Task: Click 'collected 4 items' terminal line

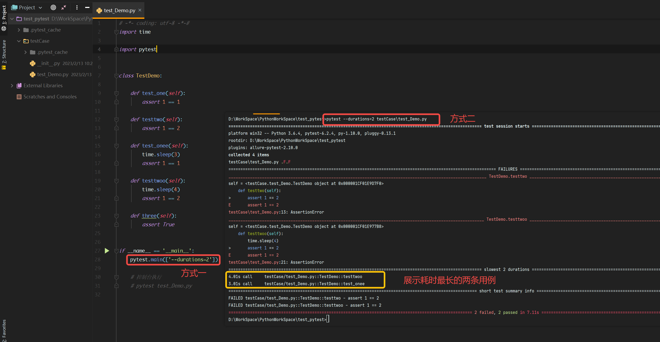Action: 249,155
